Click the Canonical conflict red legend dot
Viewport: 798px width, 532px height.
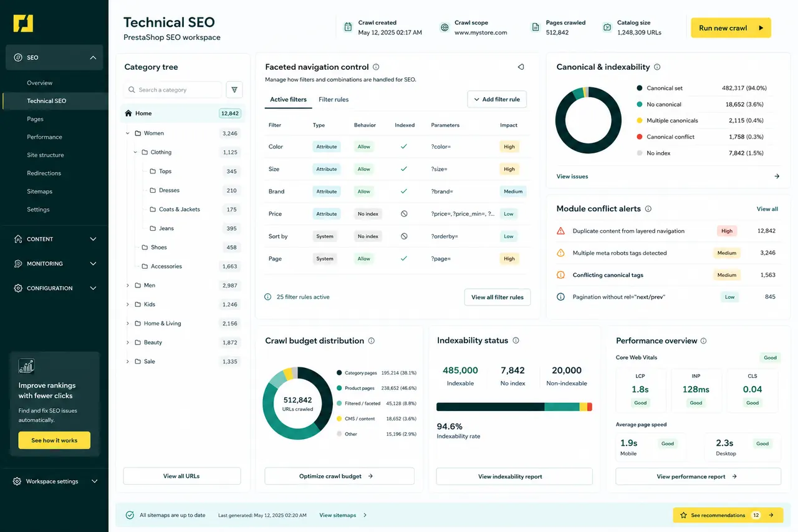[x=640, y=137]
